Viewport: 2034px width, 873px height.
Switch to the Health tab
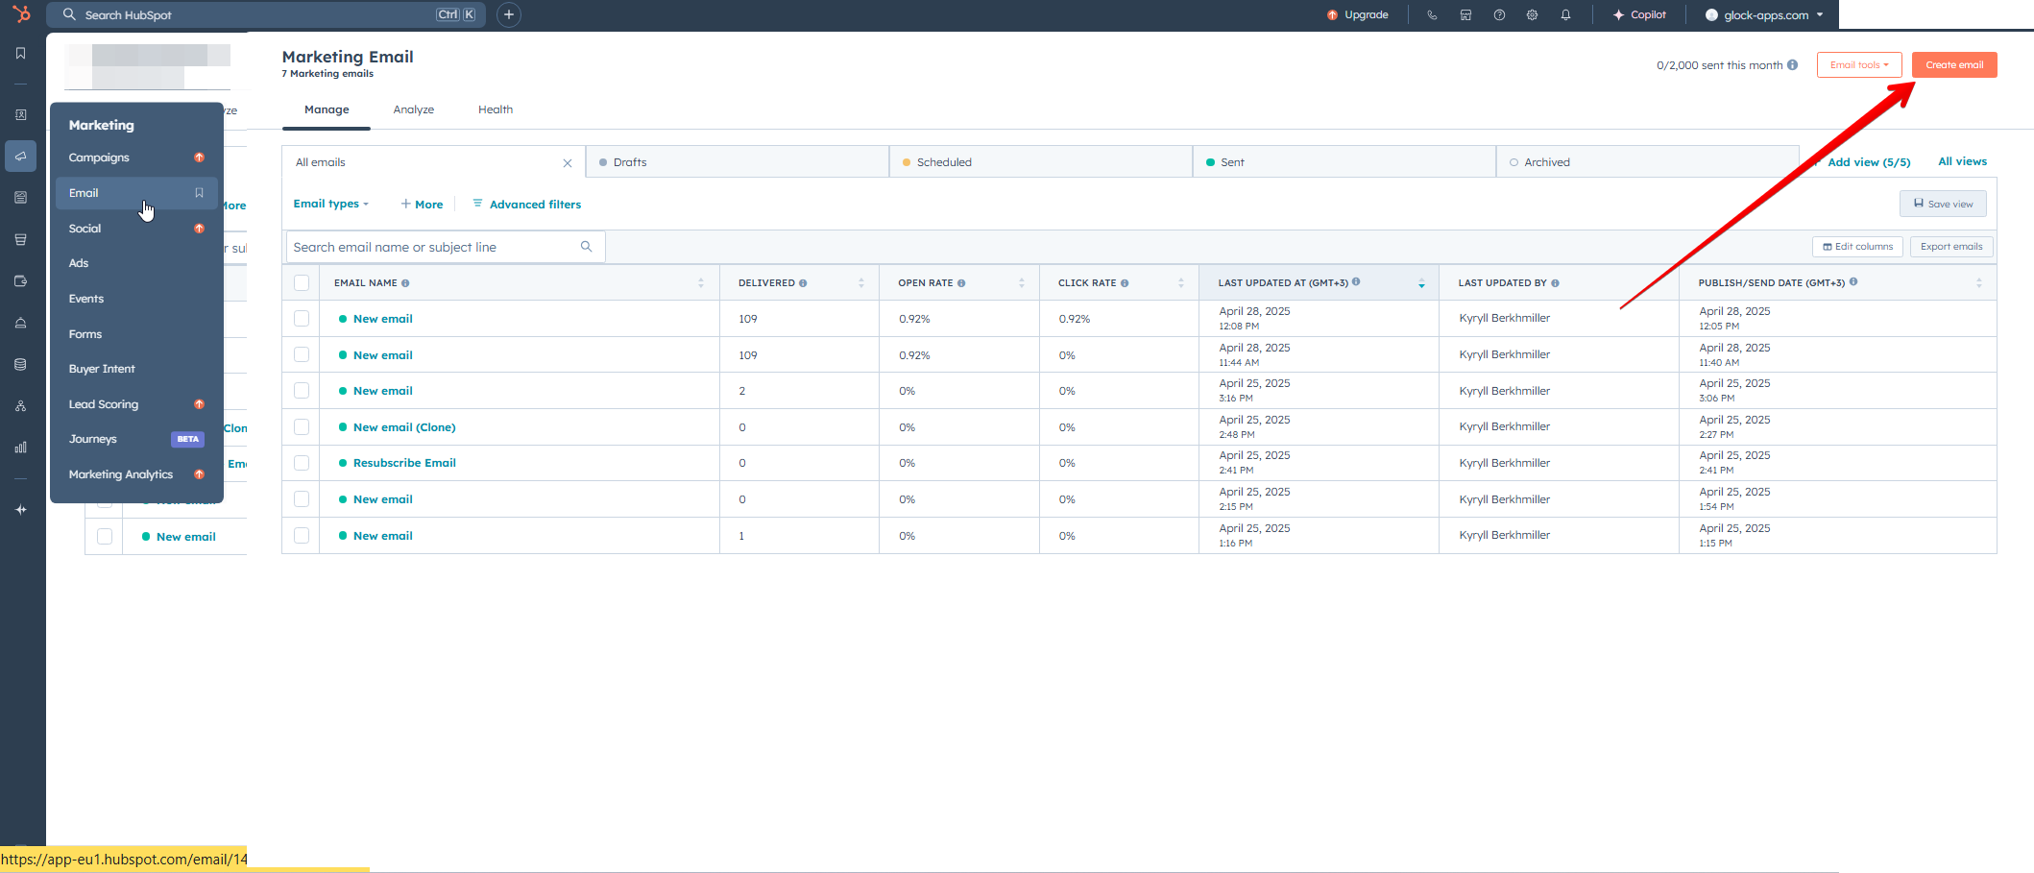click(496, 109)
